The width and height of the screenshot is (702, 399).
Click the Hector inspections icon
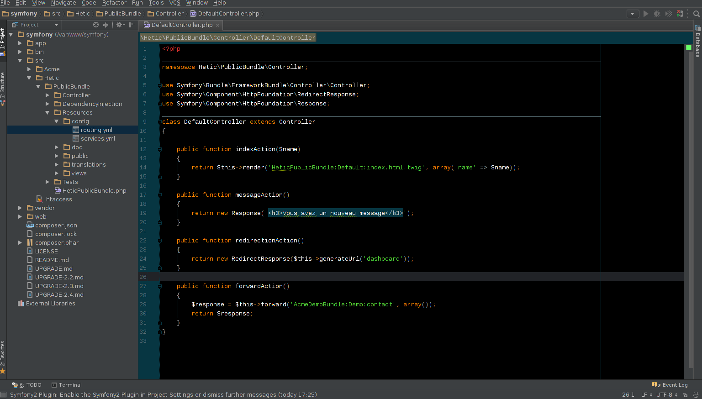[696, 395]
